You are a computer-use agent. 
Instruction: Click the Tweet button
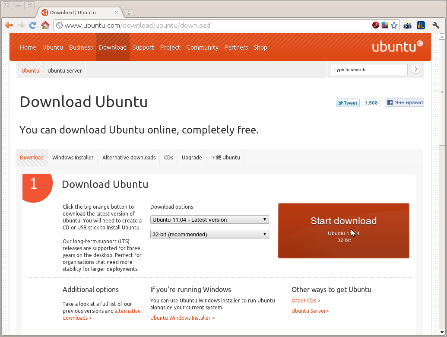pos(348,103)
